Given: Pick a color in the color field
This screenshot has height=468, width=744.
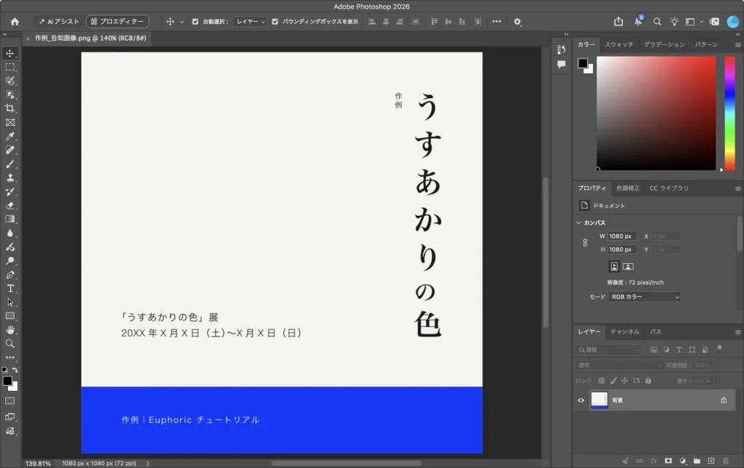Looking at the screenshot, I should tap(656, 113).
